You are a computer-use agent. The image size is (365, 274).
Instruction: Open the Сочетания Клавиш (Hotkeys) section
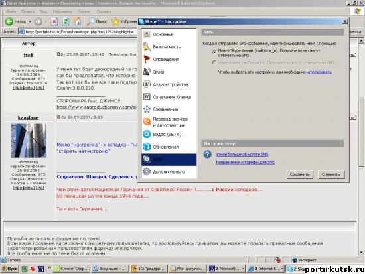169,97
